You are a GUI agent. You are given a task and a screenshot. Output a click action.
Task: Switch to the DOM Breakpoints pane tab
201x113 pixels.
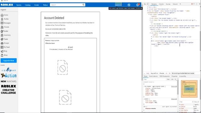[x=165, y=76]
